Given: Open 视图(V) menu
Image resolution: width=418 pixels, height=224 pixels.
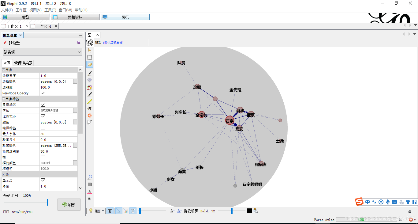Looking at the screenshot, I should click(35, 10).
